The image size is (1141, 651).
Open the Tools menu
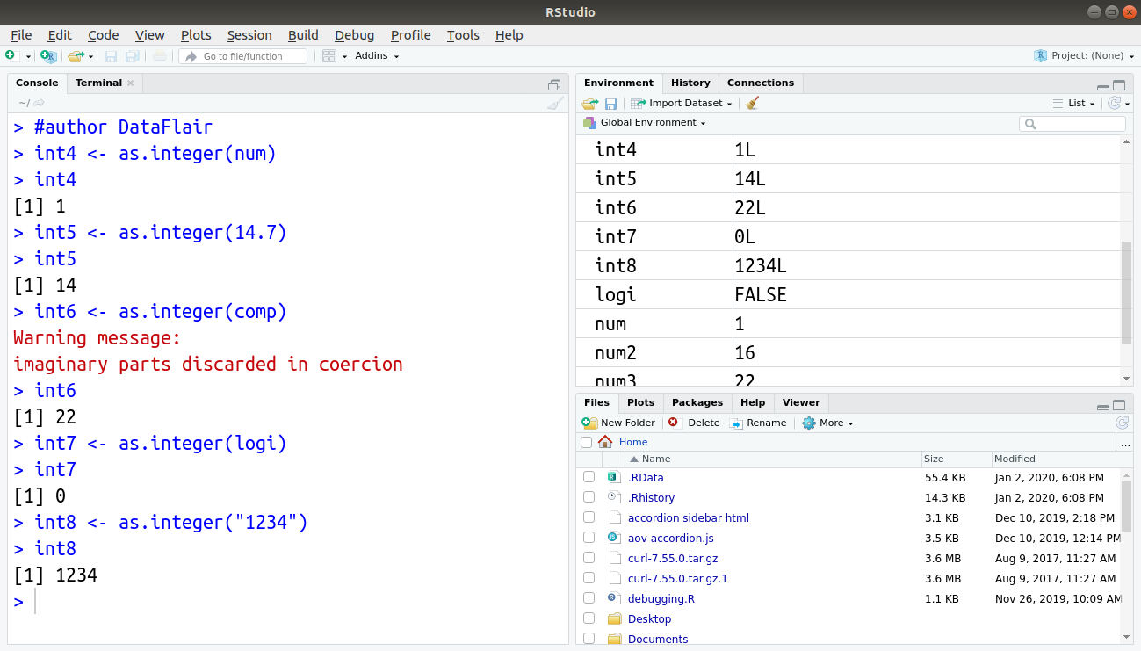click(x=463, y=35)
